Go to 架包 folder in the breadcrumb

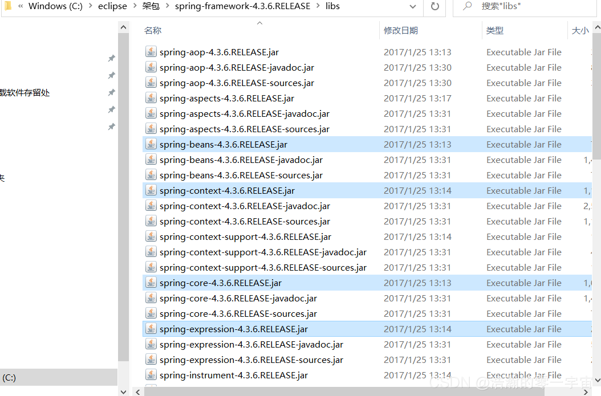point(151,6)
